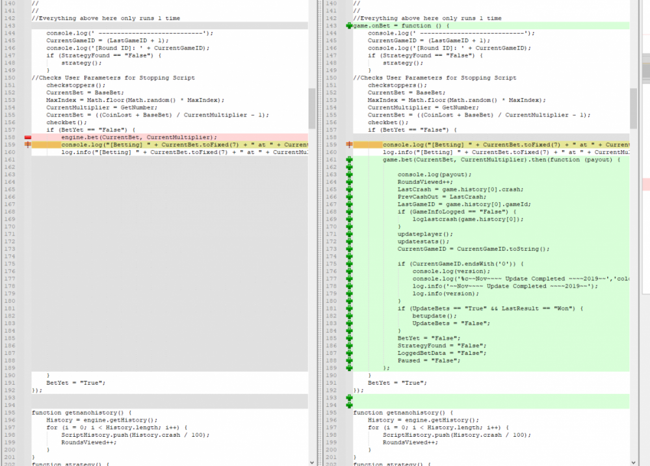The height and width of the screenshot is (466, 650).
Task: Click the red minus marker on left line 158
Action: (28, 137)
